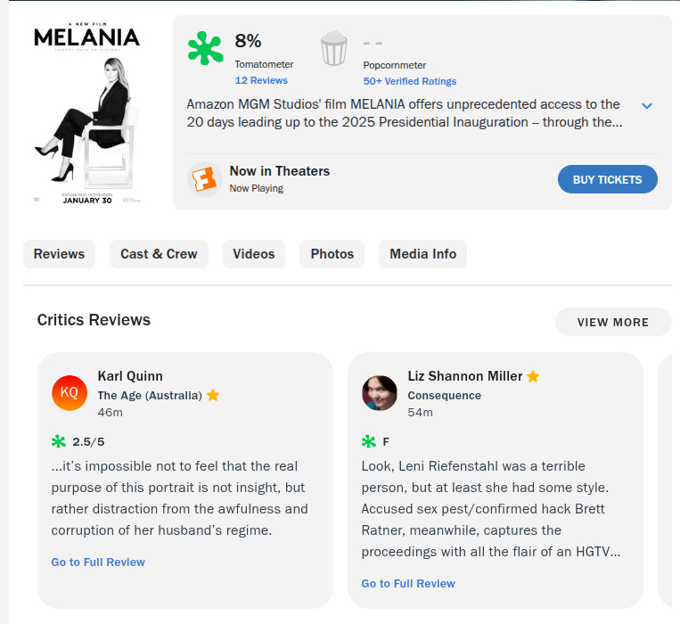Open Karl Quinn's Go to Full Review link
Screen dimensions: 680x624
(98, 562)
